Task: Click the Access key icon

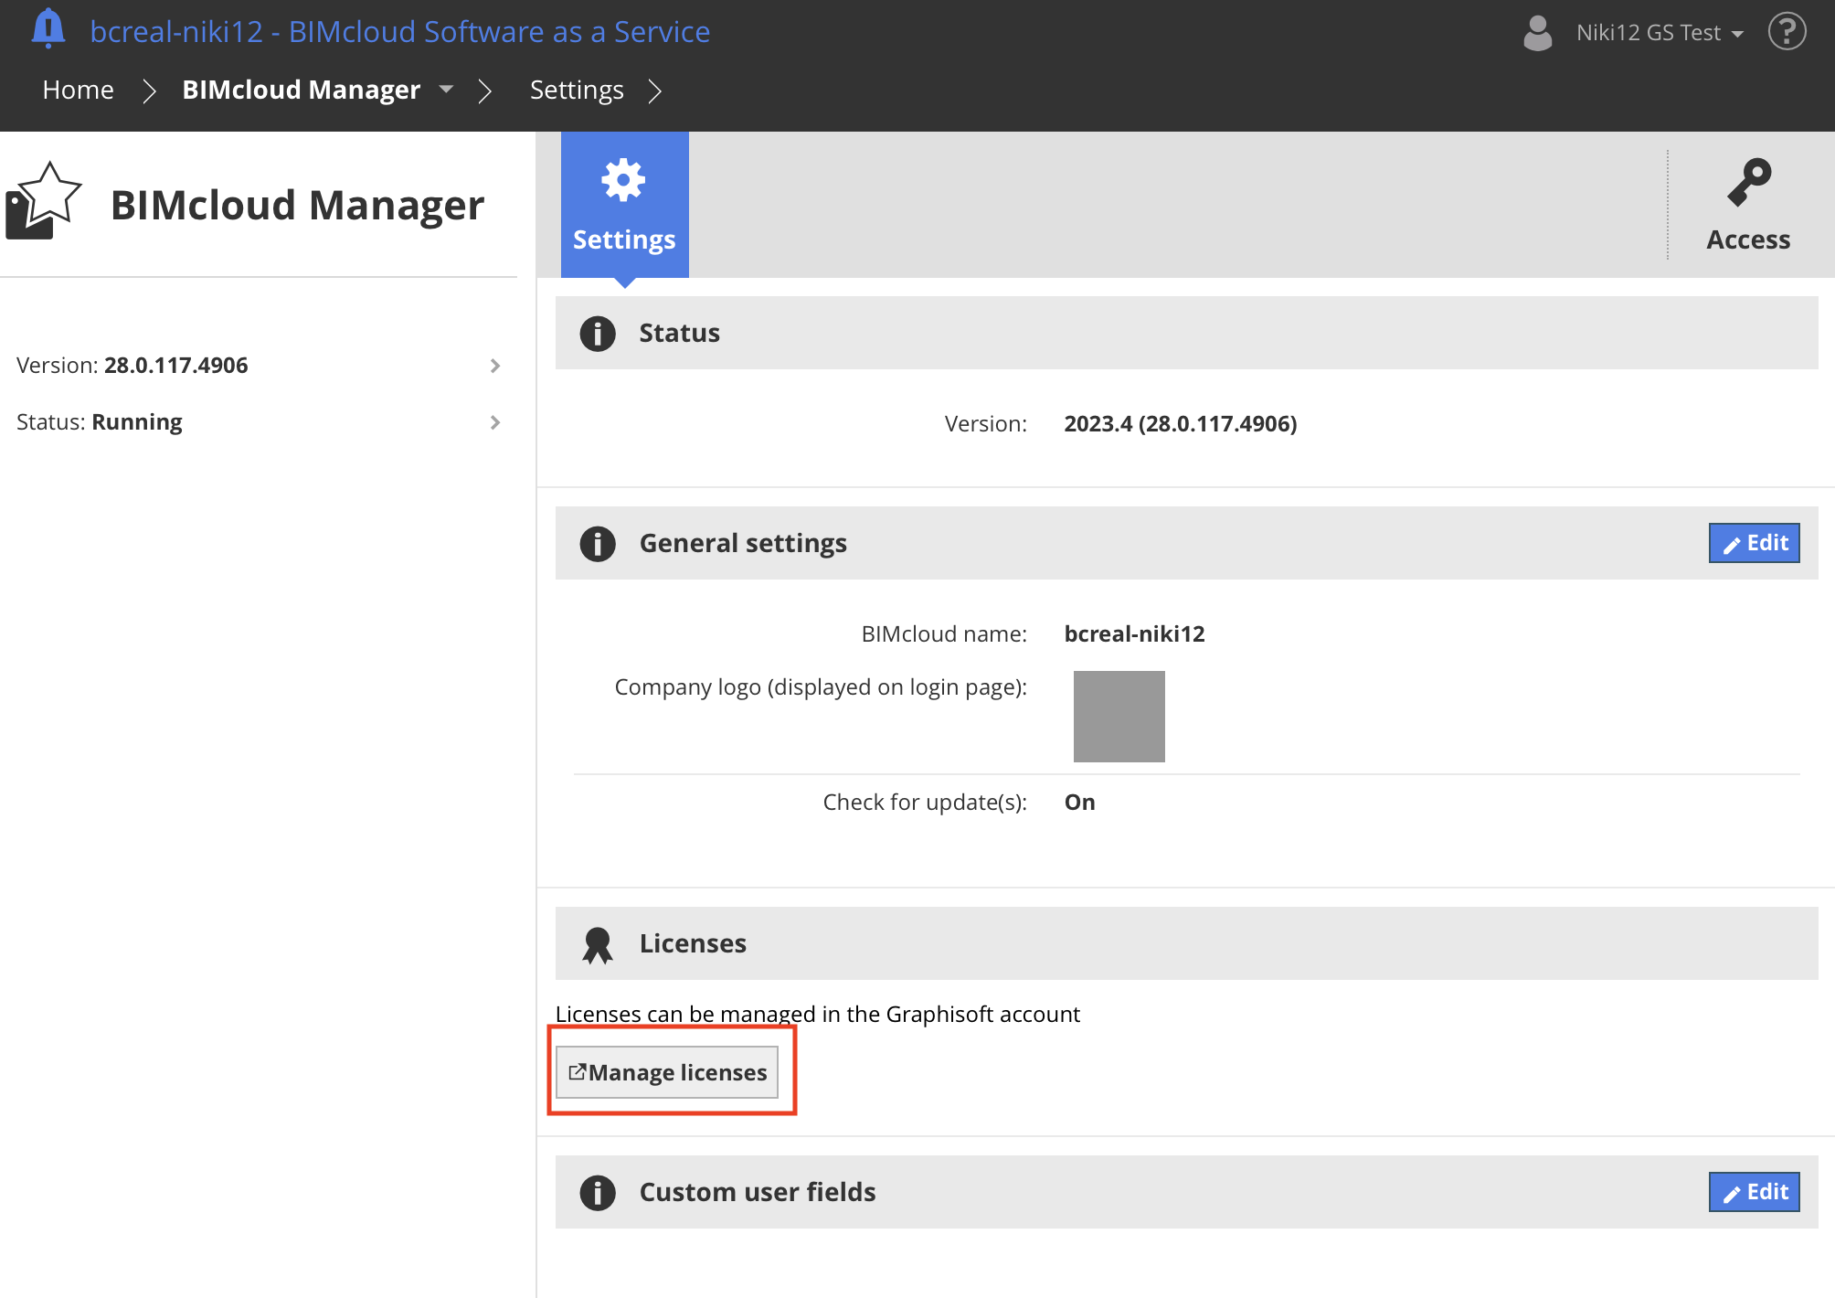Action: (x=1748, y=182)
